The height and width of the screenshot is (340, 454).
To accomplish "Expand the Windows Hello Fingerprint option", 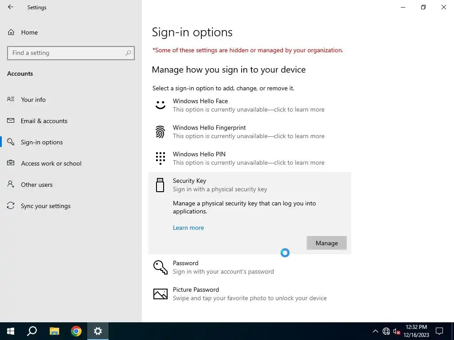I will coord(250,132).
